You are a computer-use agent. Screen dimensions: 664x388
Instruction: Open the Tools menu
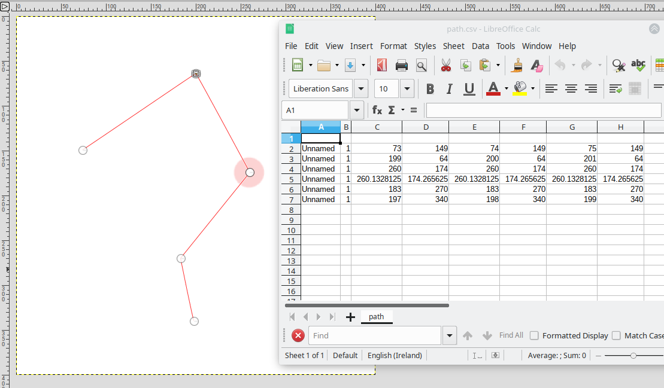point(505,46)
